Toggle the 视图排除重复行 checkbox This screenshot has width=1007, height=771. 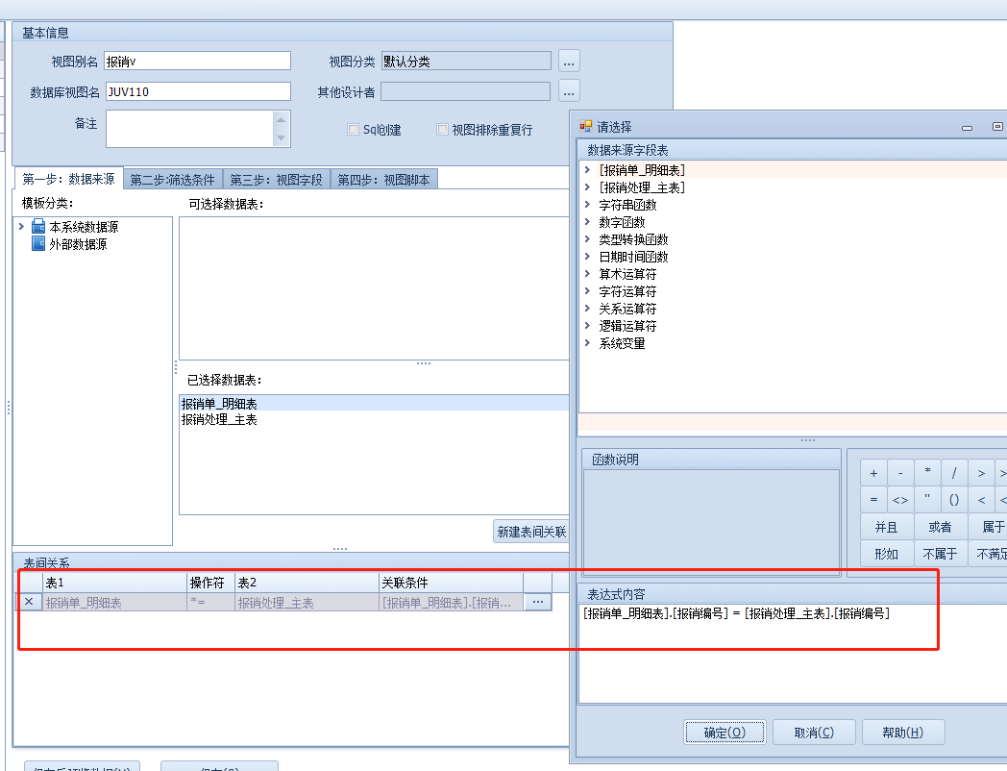click(x=443, y=130)
